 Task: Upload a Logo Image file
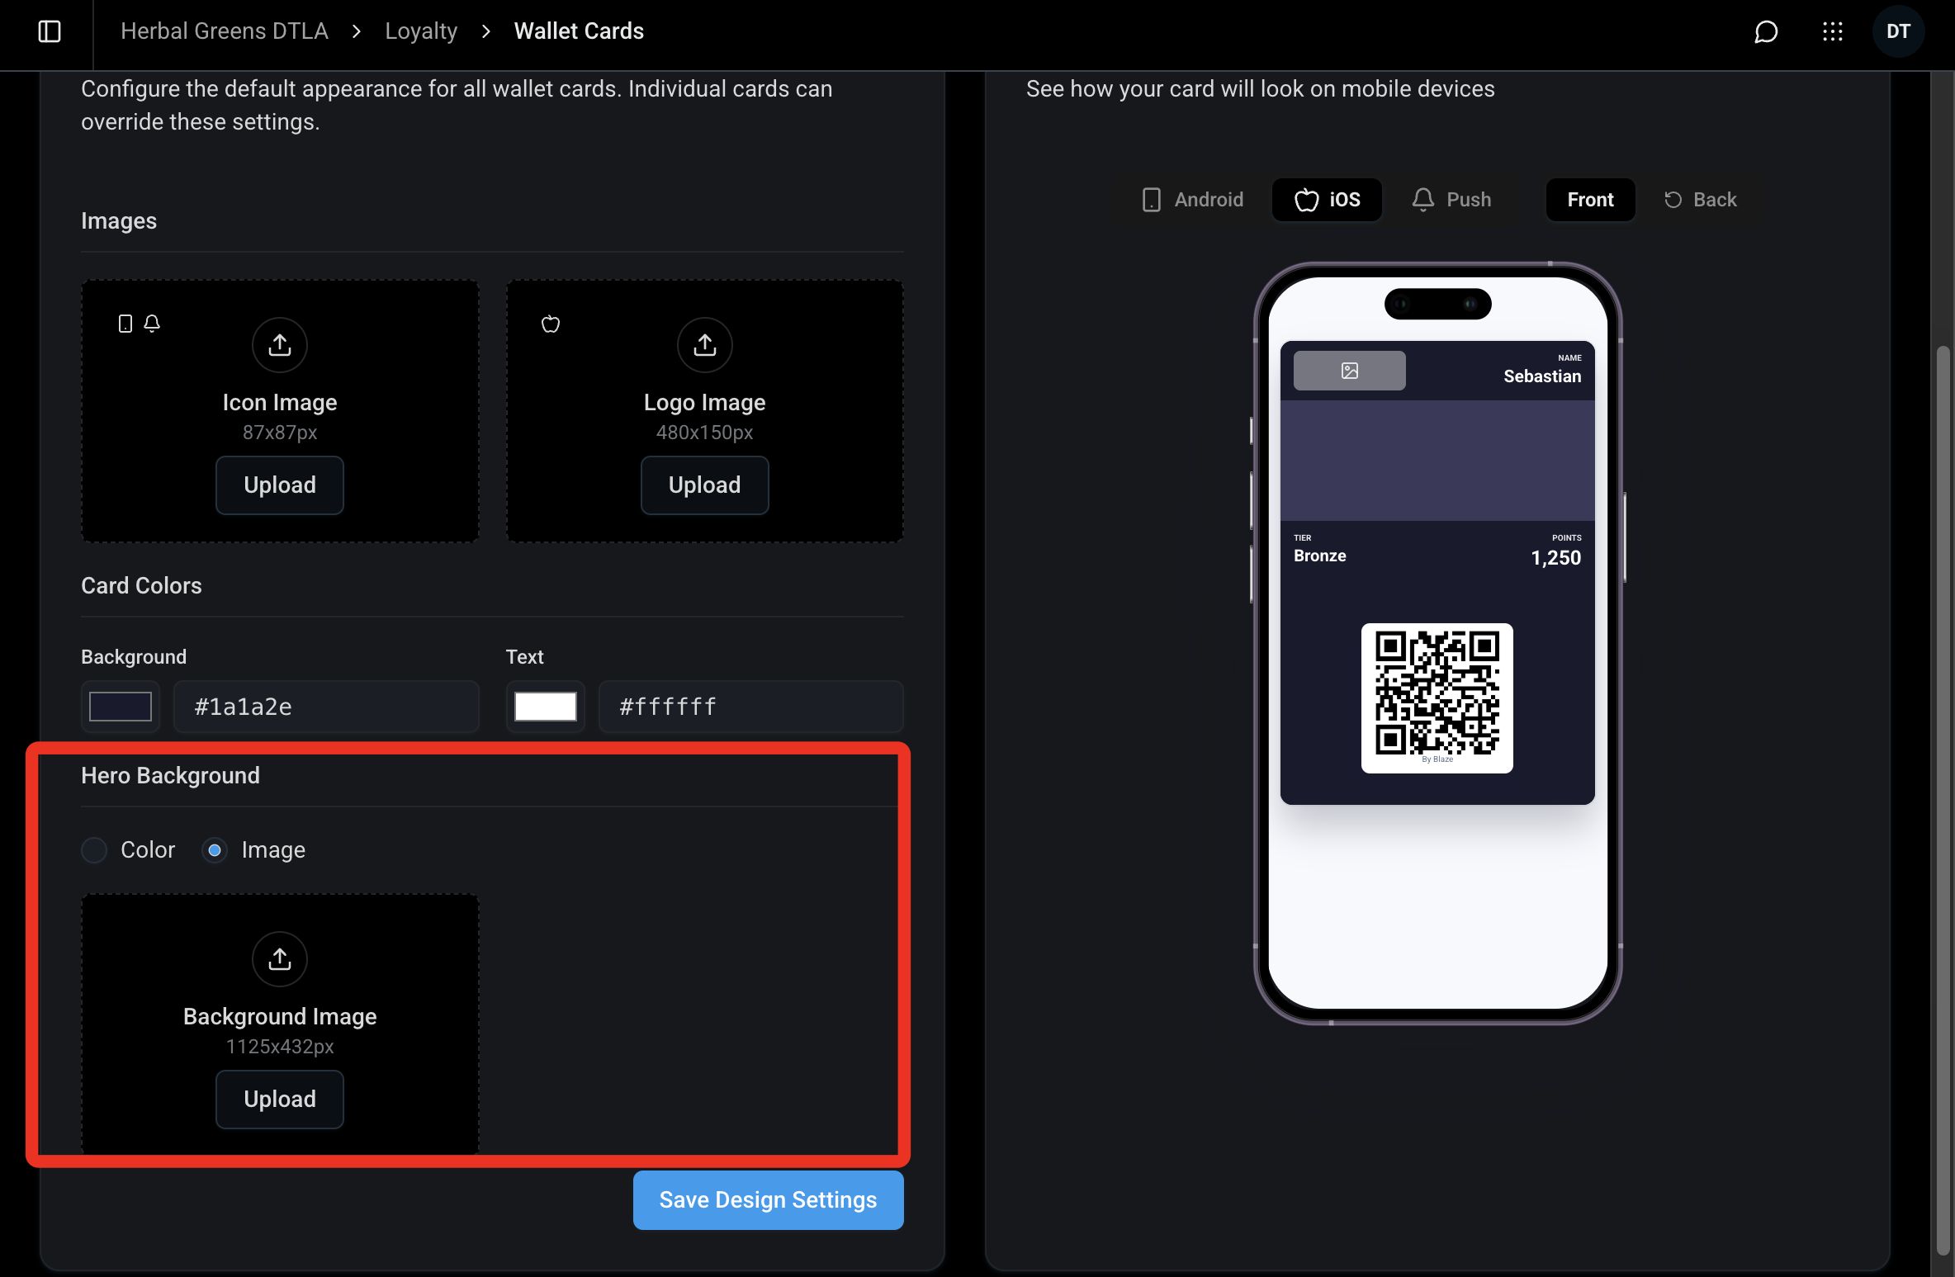click(704, 485)
